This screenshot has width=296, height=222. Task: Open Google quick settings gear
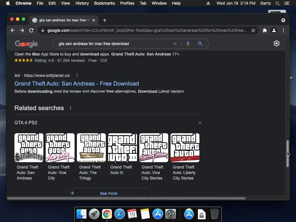(x=277, y=43)
